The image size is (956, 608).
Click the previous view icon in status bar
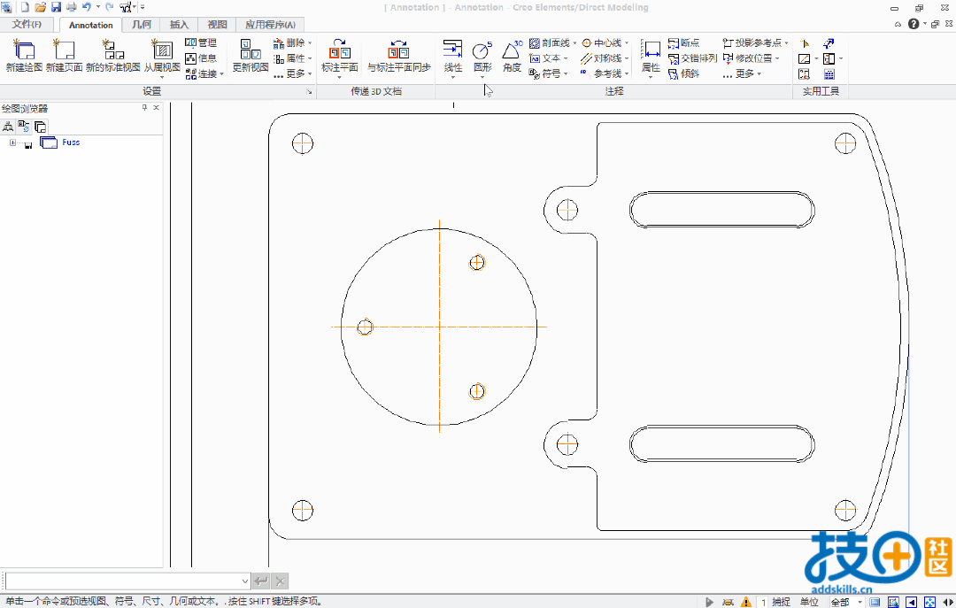coord(912,602)
